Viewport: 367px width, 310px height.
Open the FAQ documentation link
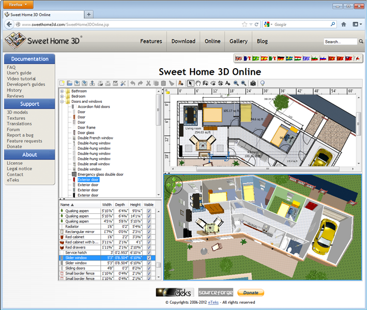(x=11, y=67)
